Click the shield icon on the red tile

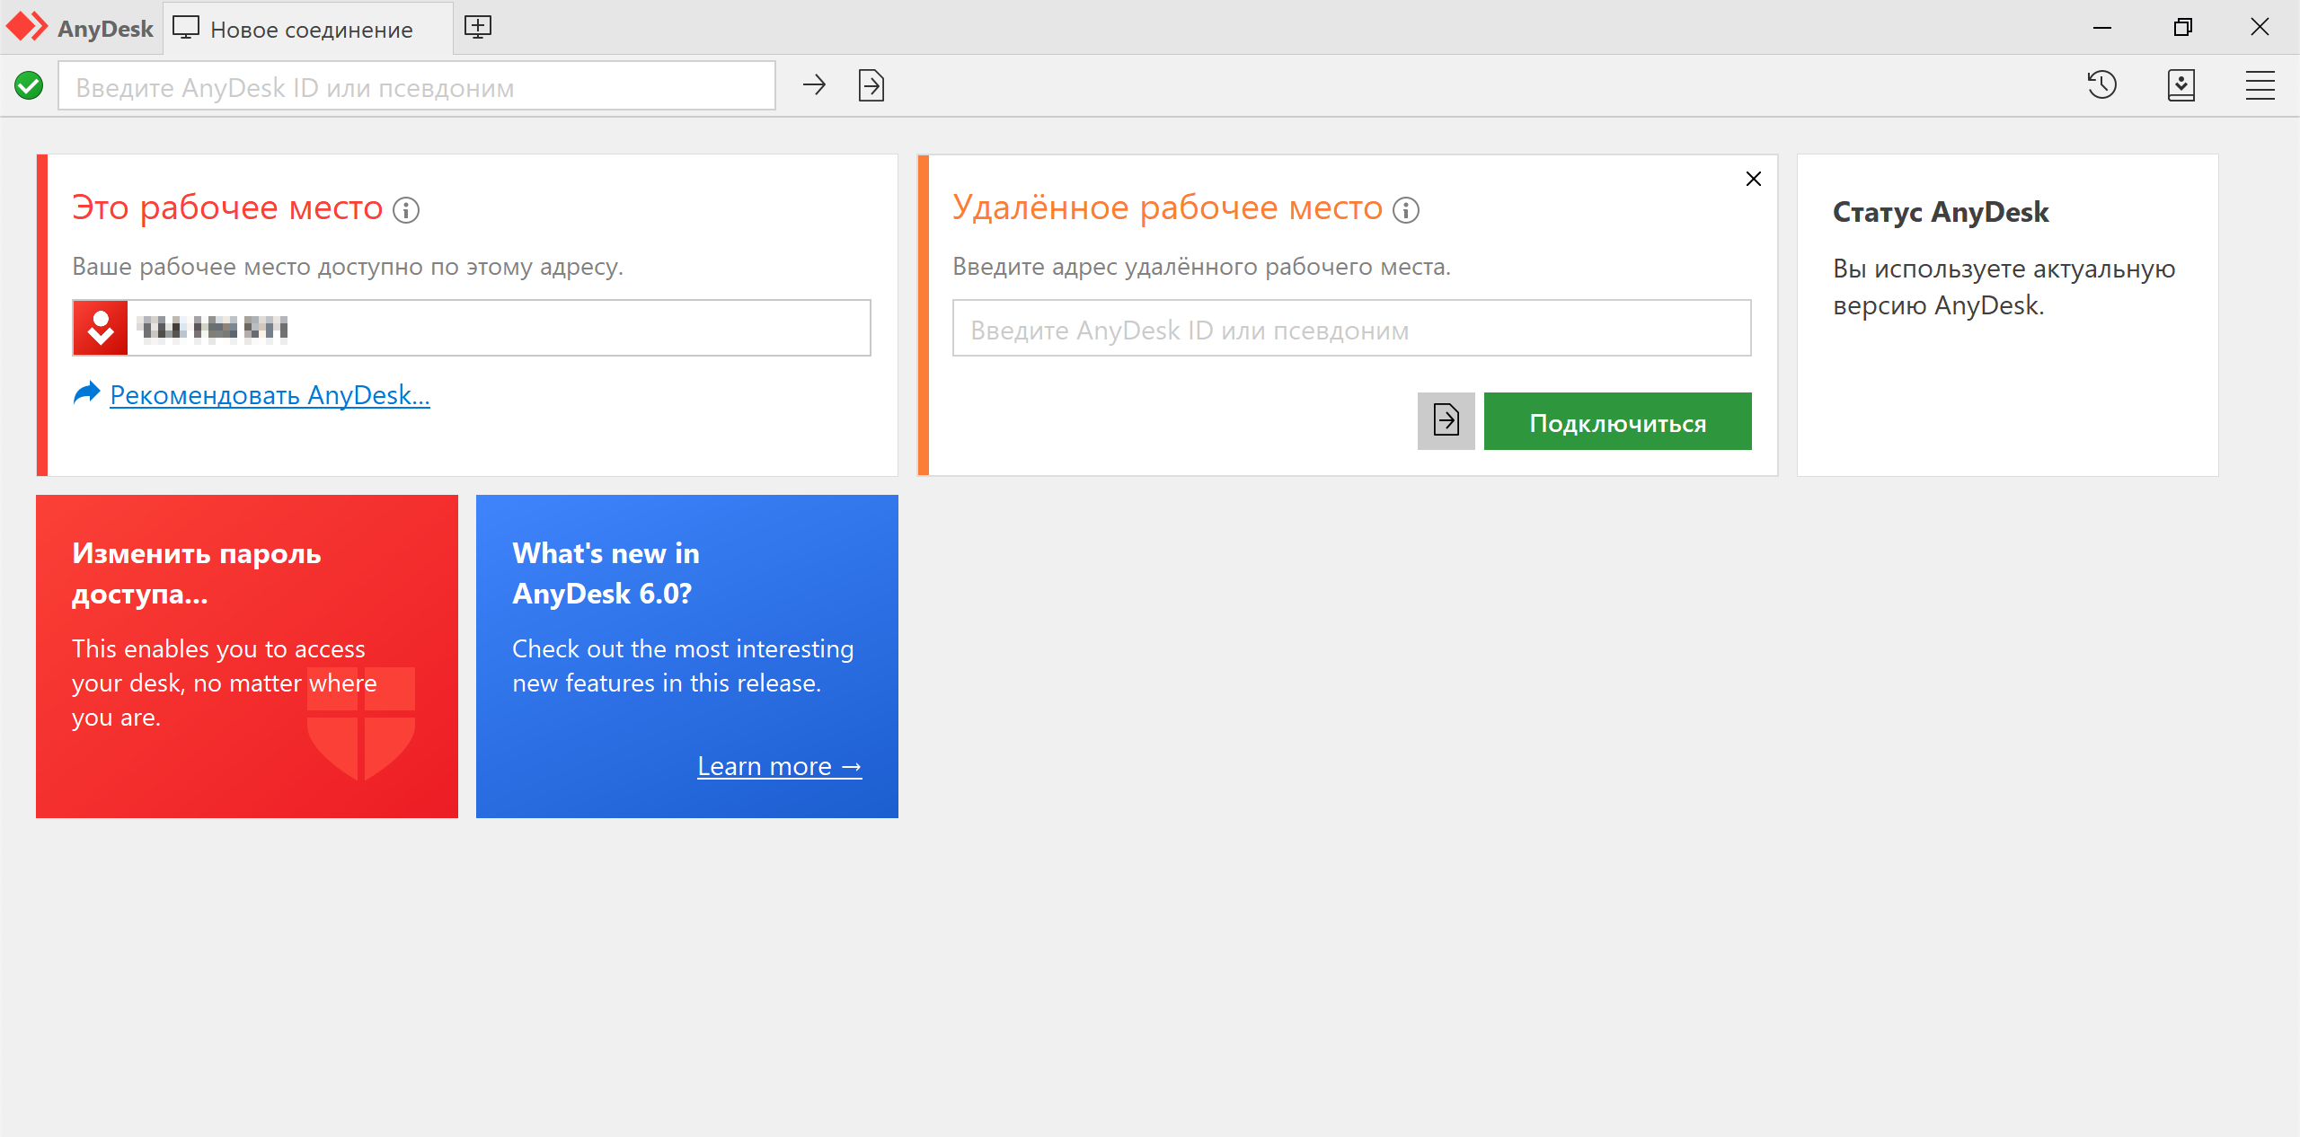[x=361, y=723]
